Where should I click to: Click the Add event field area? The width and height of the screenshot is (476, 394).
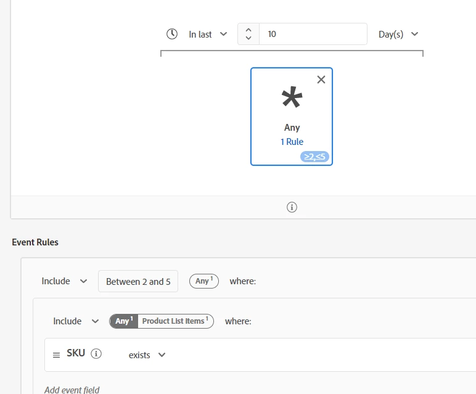(72, 390)
